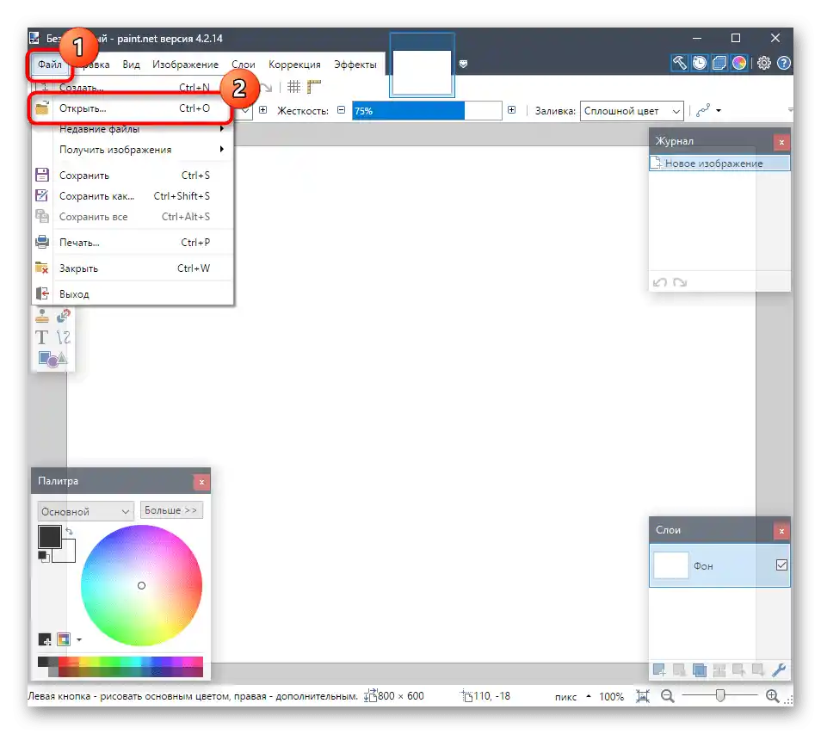Expand the blend mode dropdown arrow
Image resolution: width=821 pixels, height=734 pixels.
(719, 110)
